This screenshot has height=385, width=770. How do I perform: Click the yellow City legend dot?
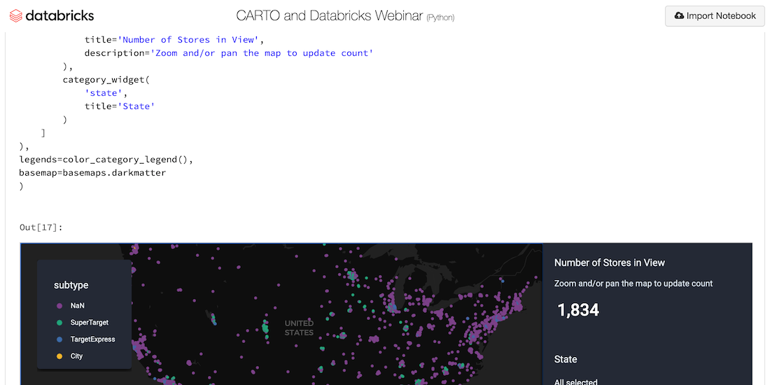pyautogui.click(x=59, y=356)
